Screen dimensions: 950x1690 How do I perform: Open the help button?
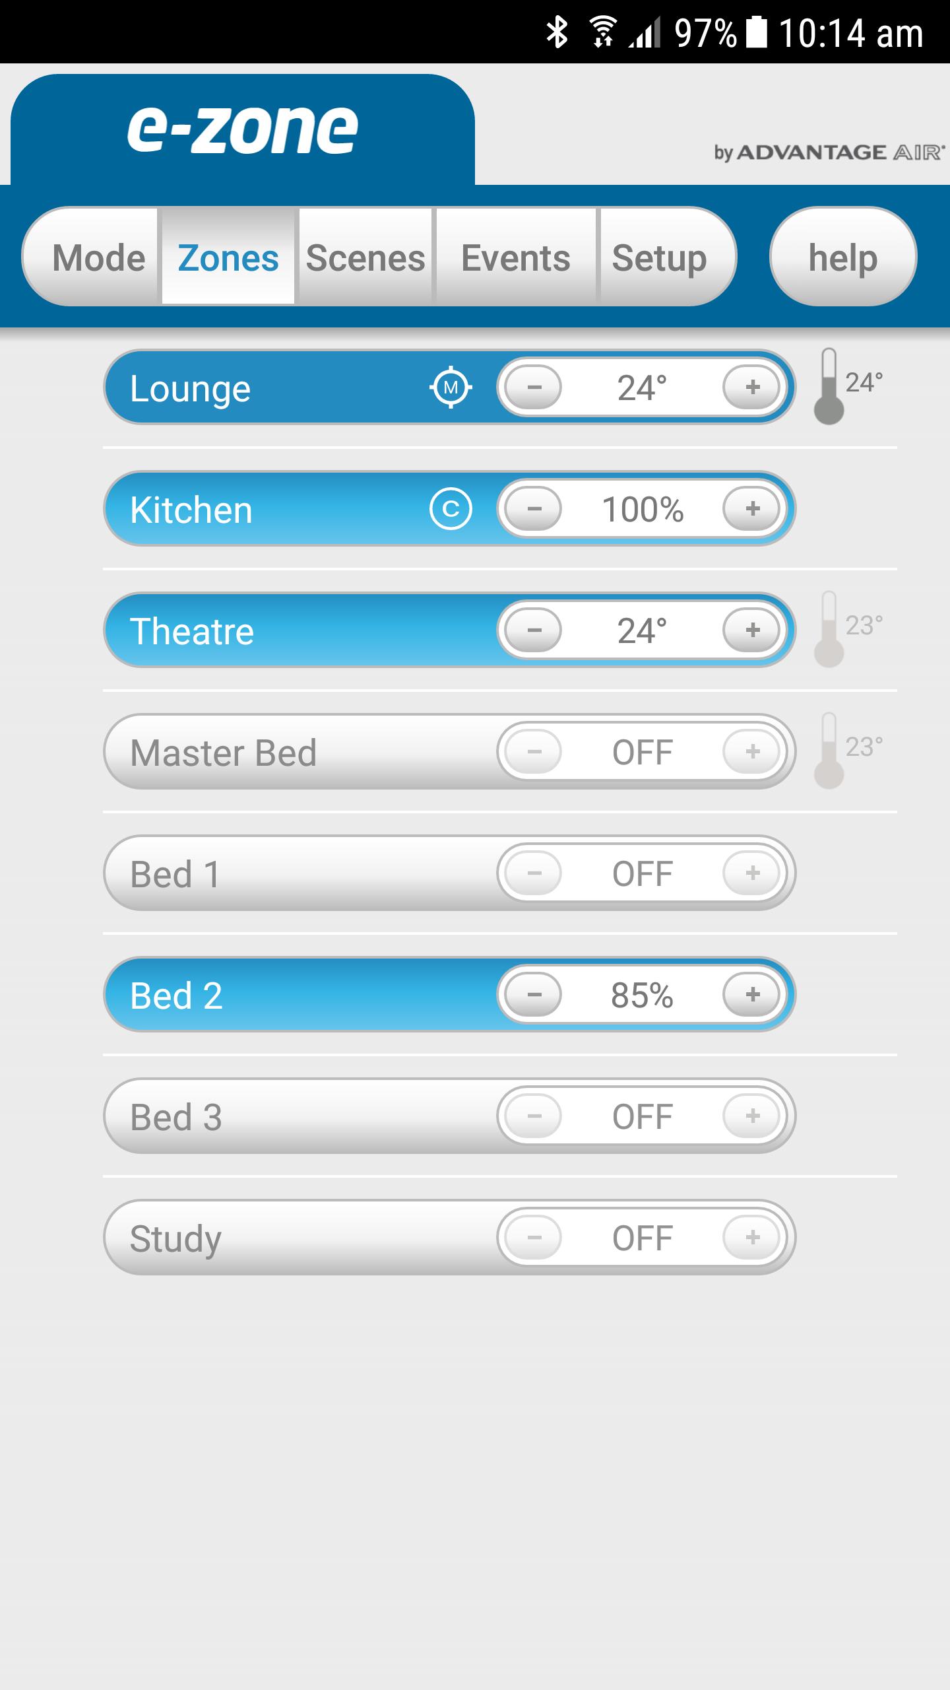point(843,257)
